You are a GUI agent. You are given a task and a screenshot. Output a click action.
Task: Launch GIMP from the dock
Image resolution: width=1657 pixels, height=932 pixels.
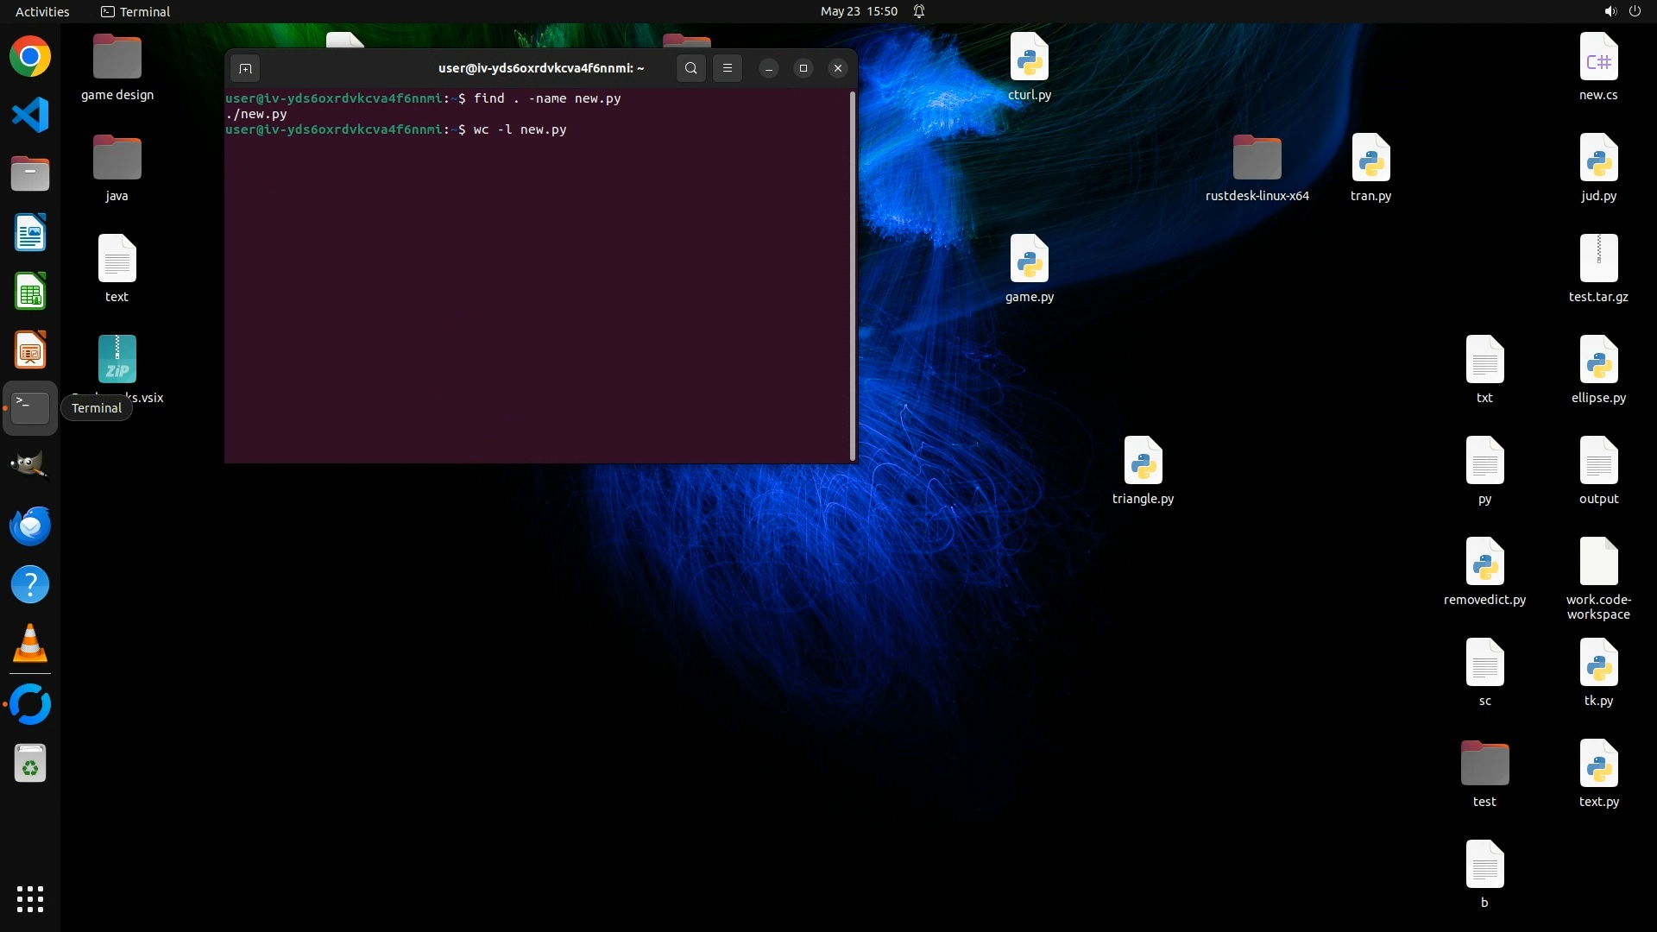pyautogui.click(x=30, y=466)
